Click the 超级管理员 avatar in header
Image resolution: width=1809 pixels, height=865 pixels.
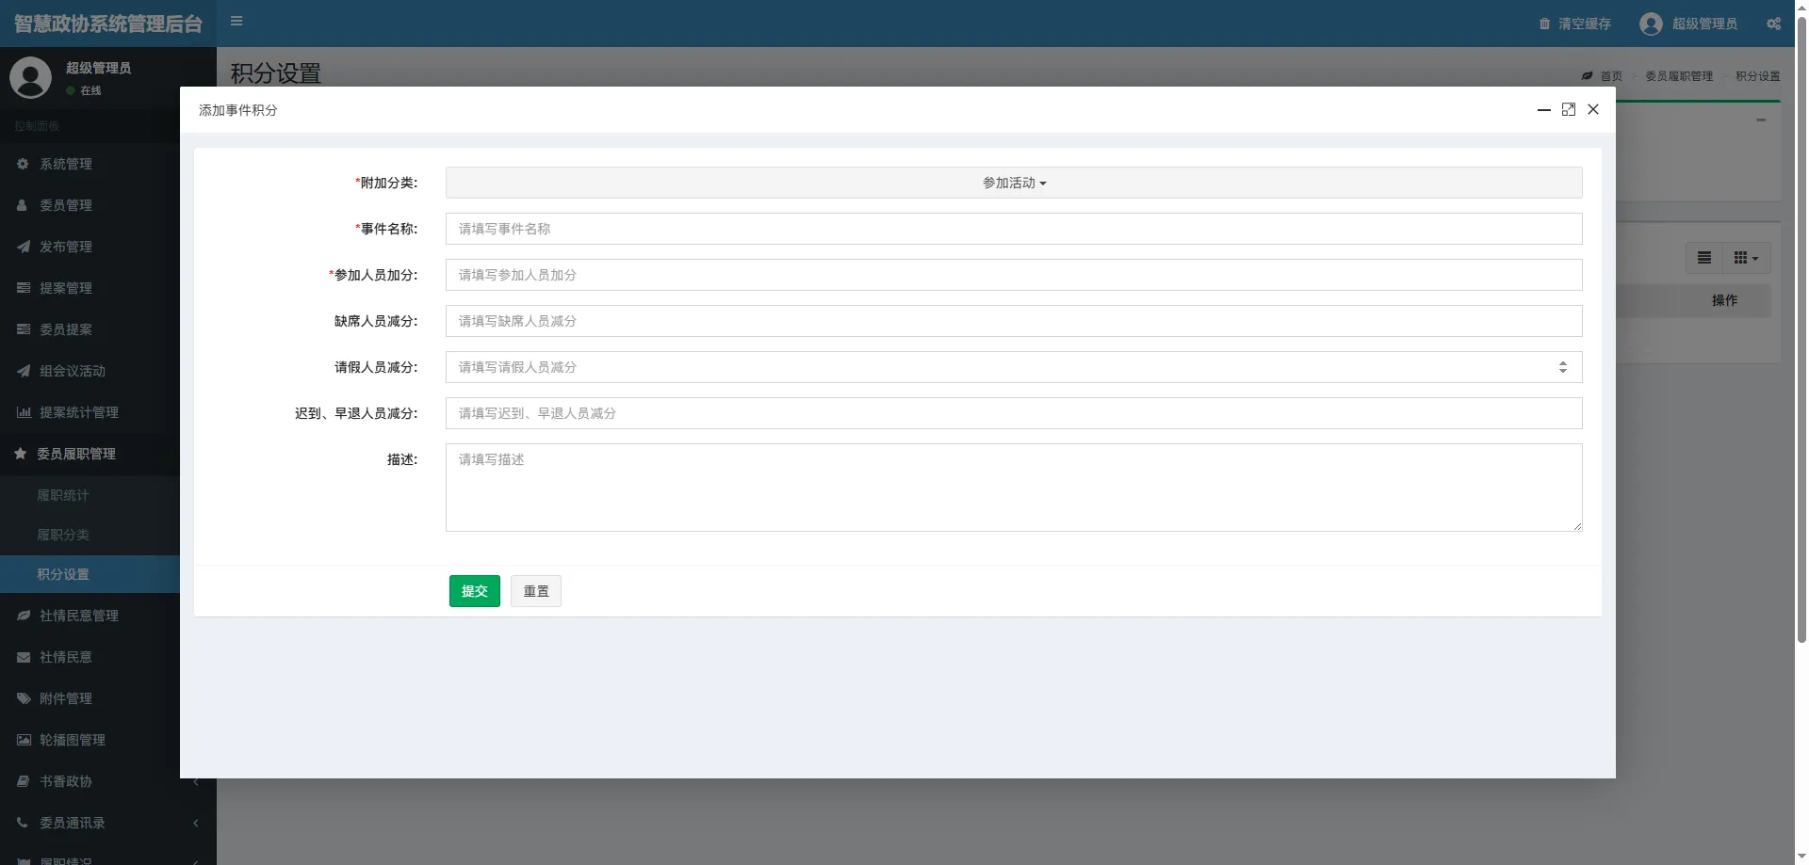1651,24
